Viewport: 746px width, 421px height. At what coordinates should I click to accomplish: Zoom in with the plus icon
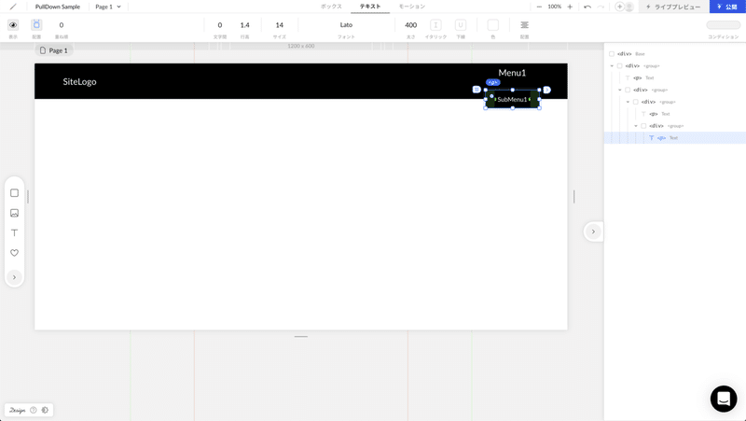[x=570, y=7]
